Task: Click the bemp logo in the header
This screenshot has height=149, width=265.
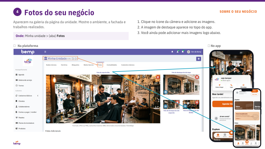Action: pyautogui.click(x=28, y=52)
